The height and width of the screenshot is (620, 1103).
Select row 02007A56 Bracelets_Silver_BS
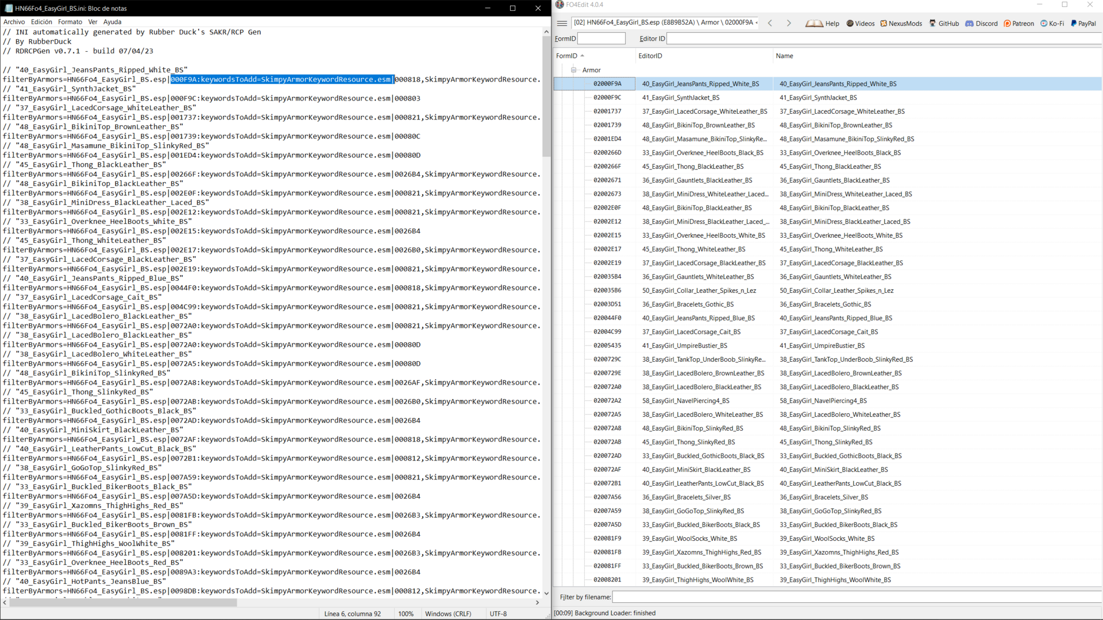[828, 497]
